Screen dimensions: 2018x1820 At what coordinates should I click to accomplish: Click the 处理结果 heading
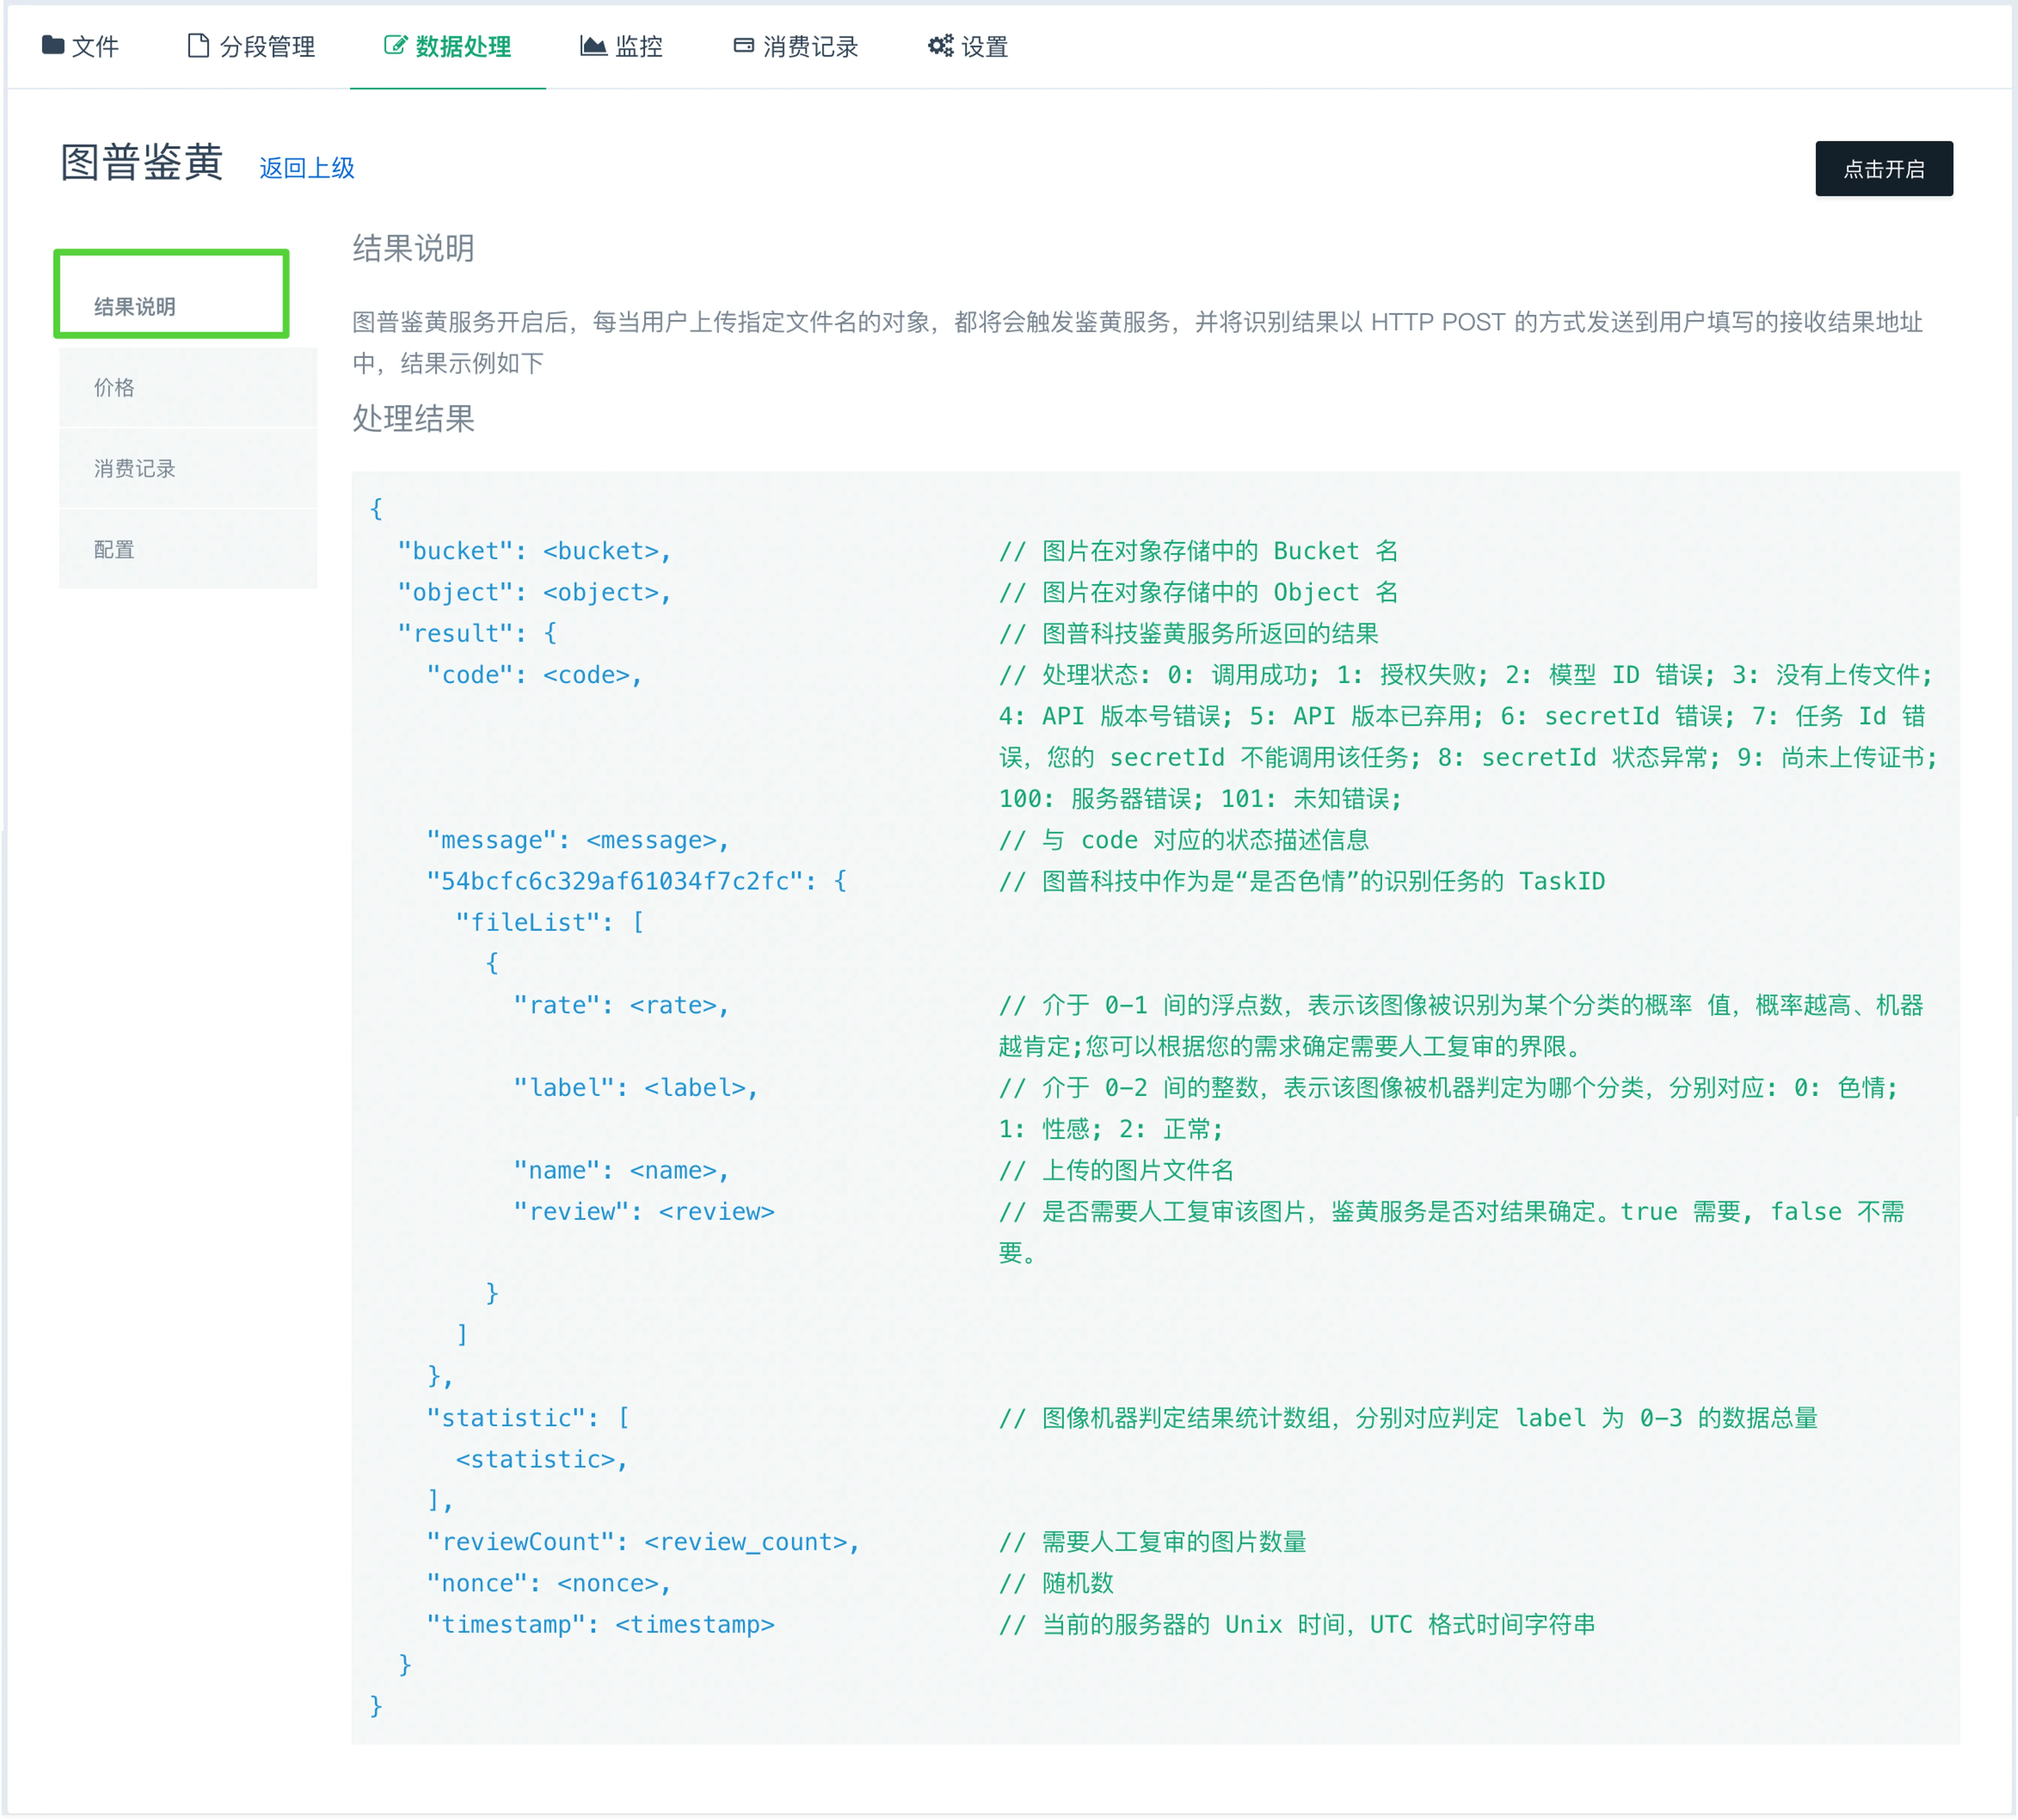click(413, 418)
